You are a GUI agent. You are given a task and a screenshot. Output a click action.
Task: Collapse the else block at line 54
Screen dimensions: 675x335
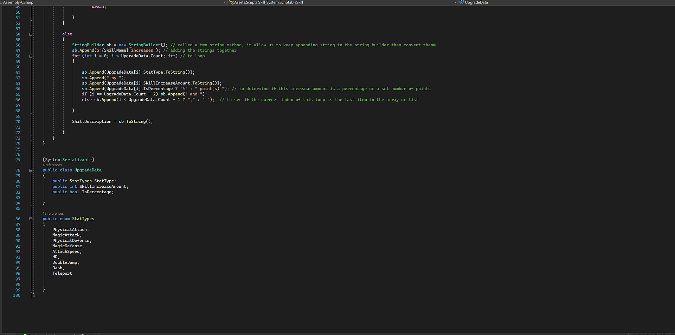[x=31, y=34]
